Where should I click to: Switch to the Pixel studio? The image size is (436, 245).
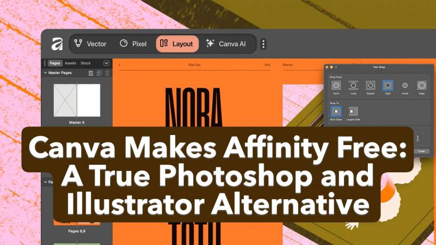point(133,44)
